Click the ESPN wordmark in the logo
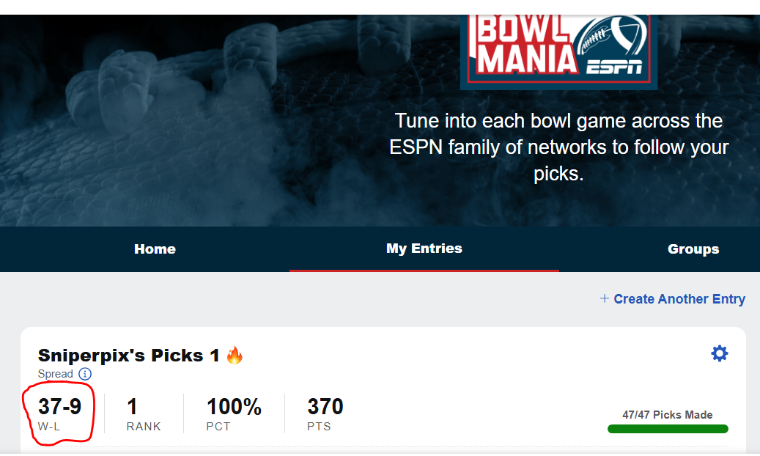This screenshot has width=760, height=456. (614, 67)
